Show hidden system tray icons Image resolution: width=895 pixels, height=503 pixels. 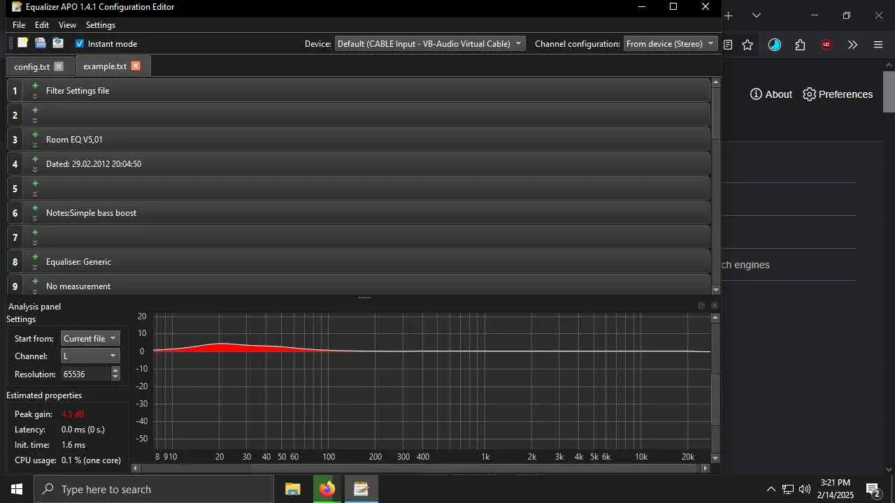point(771,489)
